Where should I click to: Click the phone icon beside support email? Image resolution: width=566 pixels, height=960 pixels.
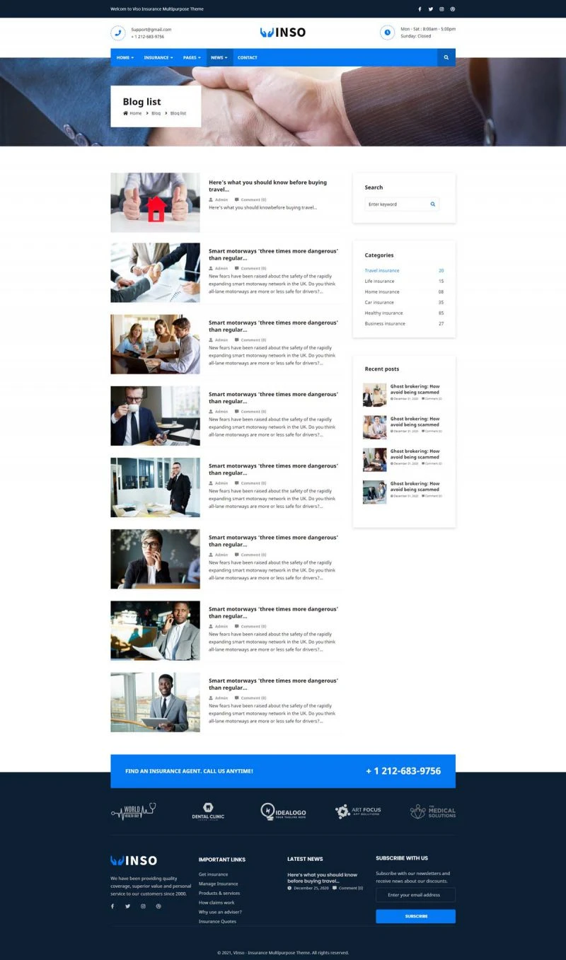pos(117,33)
